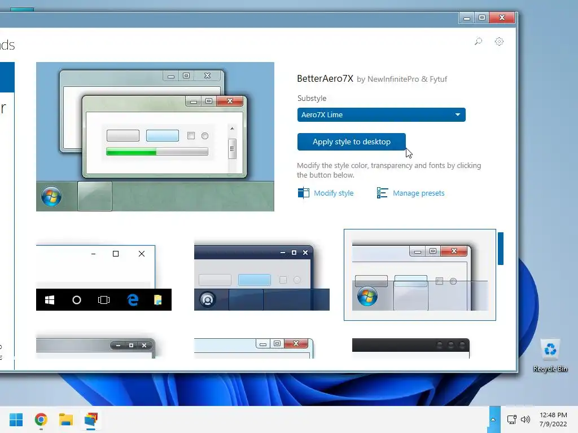Maximize the WindowBlinds window
Image resolution: width=578 pixels, height=433 pixels.
(x=482, y=17)
